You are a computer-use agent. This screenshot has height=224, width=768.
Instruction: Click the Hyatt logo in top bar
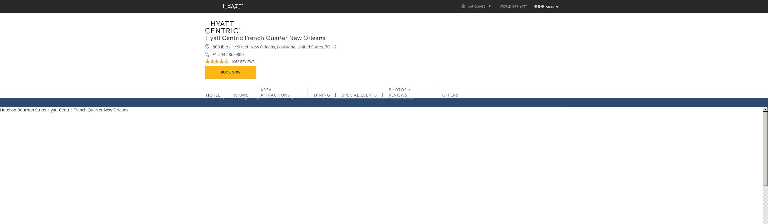click(233, 6)
